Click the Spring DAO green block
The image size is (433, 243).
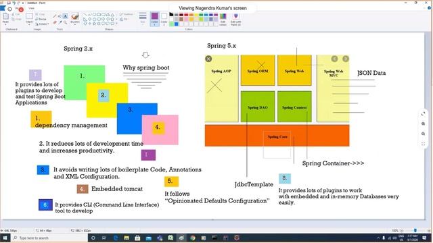click(x=258, y=107)
